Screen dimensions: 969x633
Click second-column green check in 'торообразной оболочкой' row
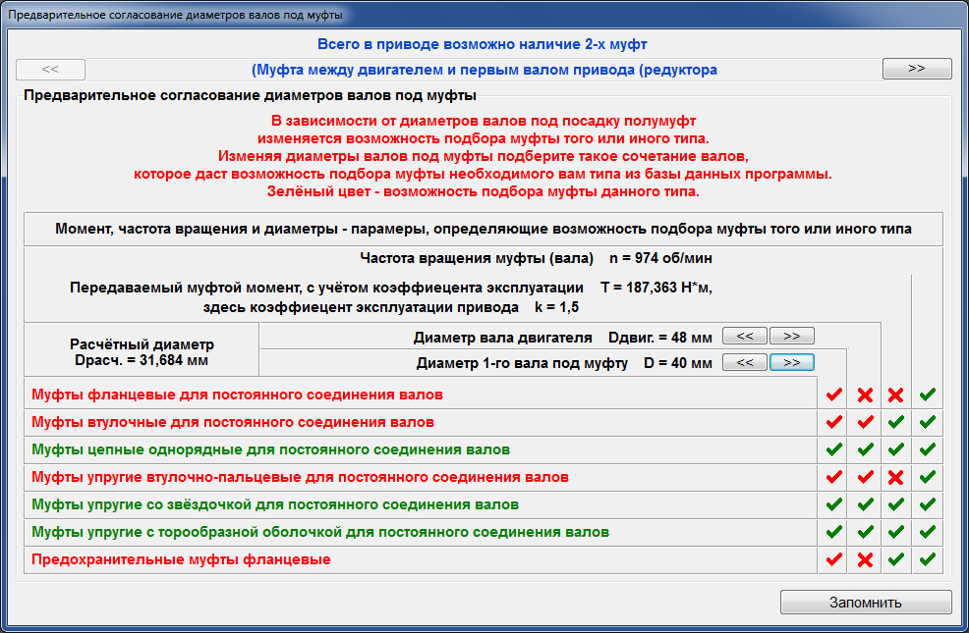click(865, 532)
